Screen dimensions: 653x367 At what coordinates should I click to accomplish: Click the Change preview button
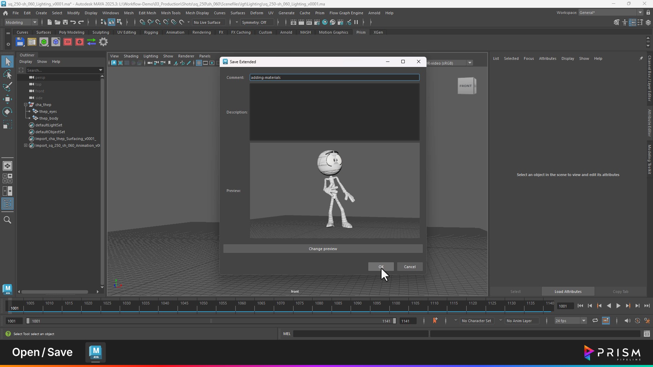323,249
